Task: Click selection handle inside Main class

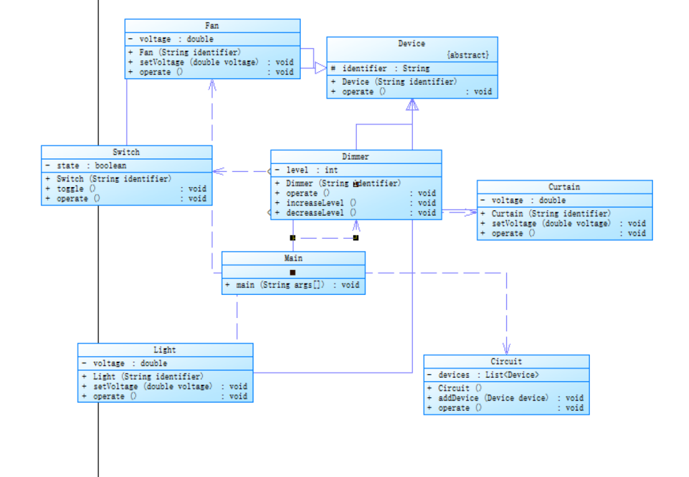Action: pyautogui.click(x=293, y=272)
